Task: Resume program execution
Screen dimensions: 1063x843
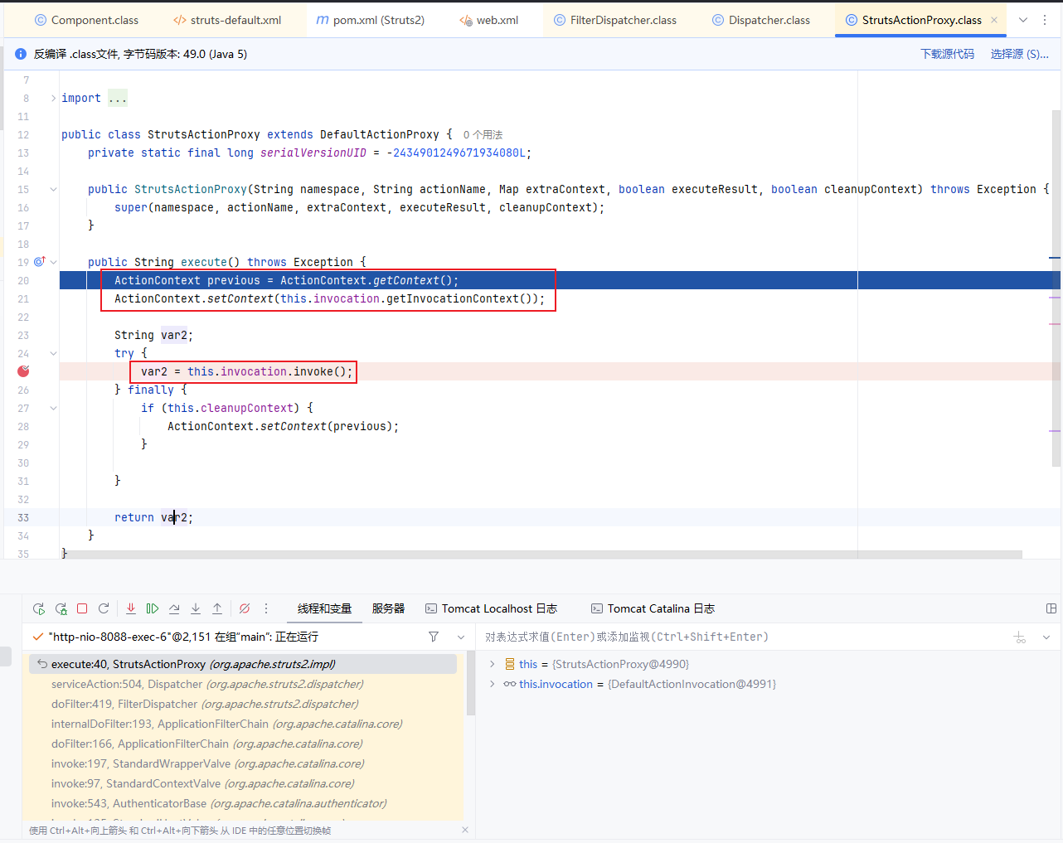Action: point(153,608)
